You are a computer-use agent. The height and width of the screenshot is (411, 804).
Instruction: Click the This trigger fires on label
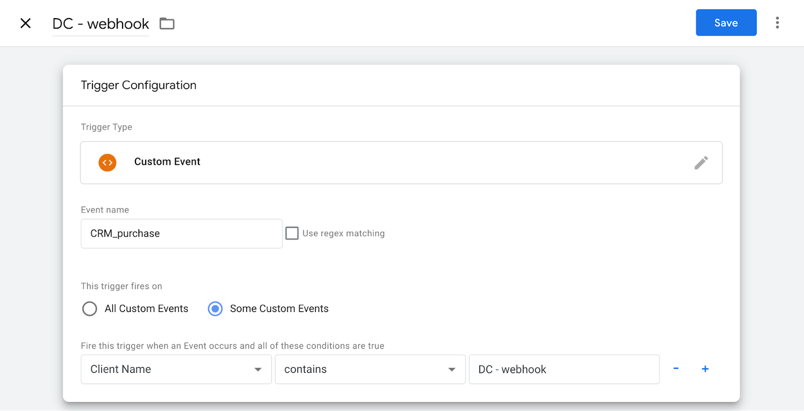[x=122, y=286]
